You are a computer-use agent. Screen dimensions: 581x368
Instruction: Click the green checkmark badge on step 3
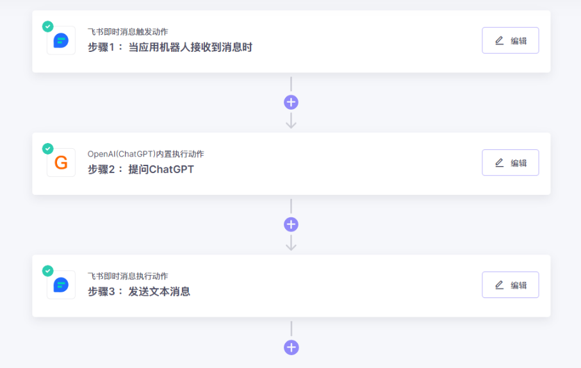pyautogui.click(x=48, y=271)
